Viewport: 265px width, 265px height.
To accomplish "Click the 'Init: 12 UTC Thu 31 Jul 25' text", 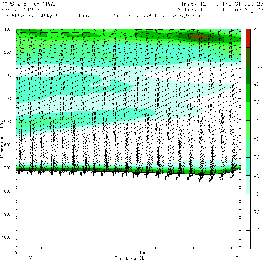I will (222, 4).
